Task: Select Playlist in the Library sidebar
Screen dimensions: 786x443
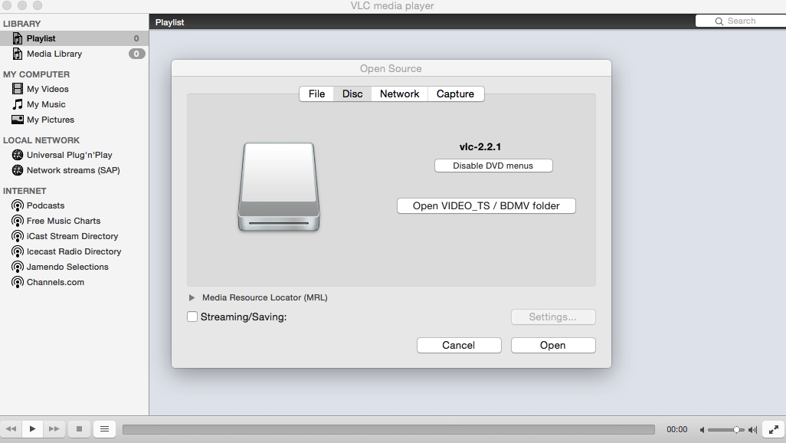Action: [x=74, y=38]
